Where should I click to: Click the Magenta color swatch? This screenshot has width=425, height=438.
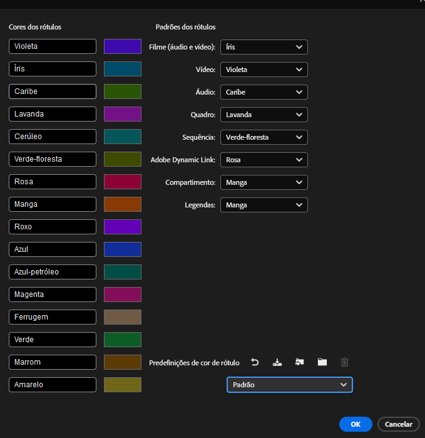pos(123,295)
